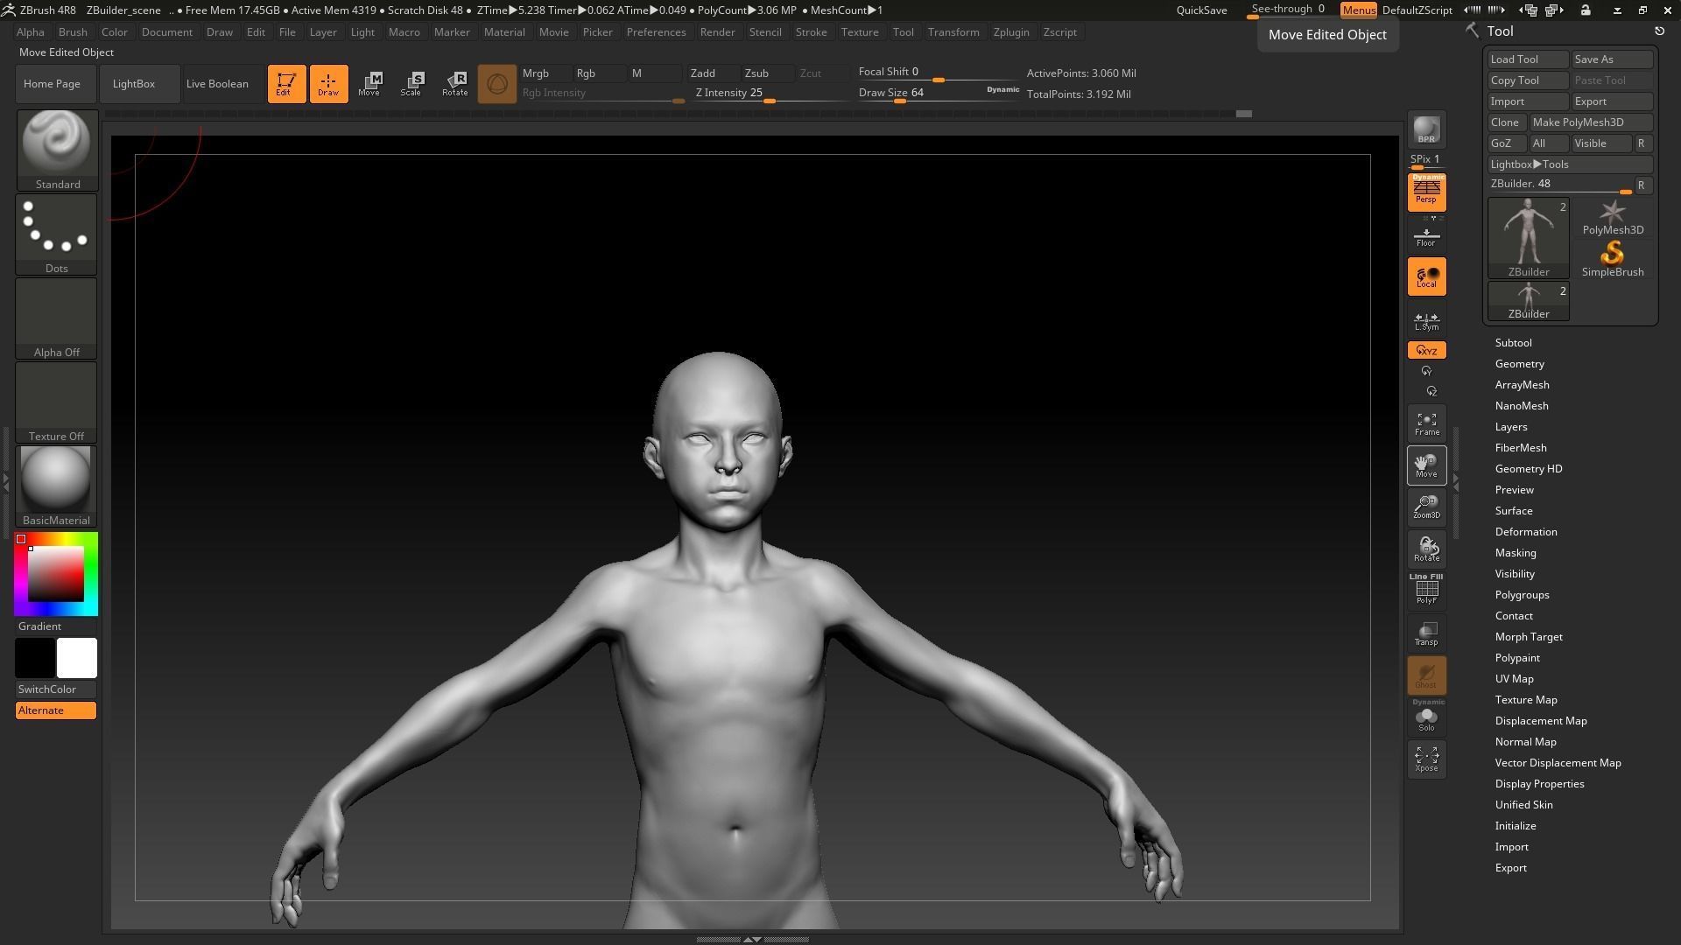Open the Tool menu in menubar

click(x=903, y=31)
